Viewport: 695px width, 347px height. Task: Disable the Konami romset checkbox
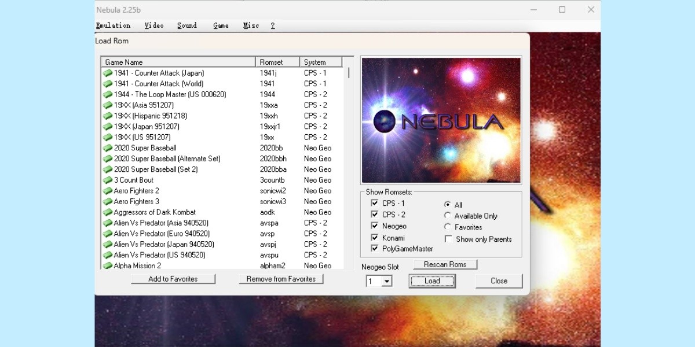click(x=374, y=238)
